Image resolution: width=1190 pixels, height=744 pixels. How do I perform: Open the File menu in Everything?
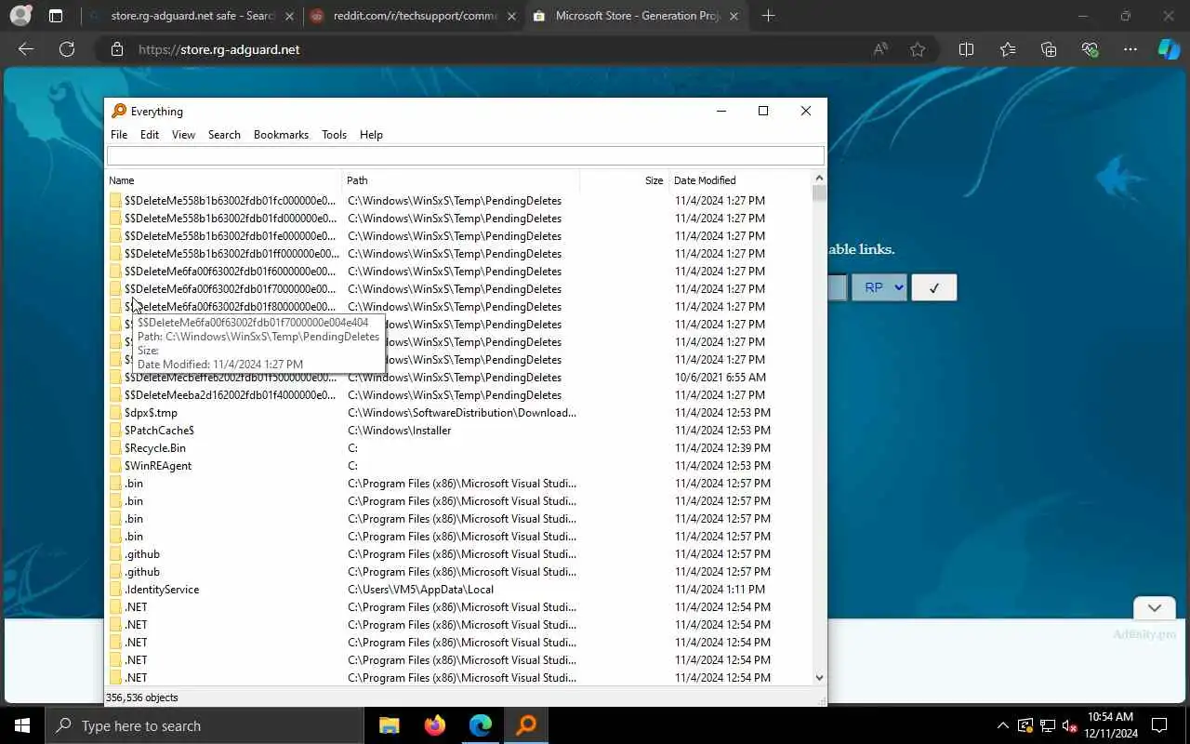click(x=119, y=135)
